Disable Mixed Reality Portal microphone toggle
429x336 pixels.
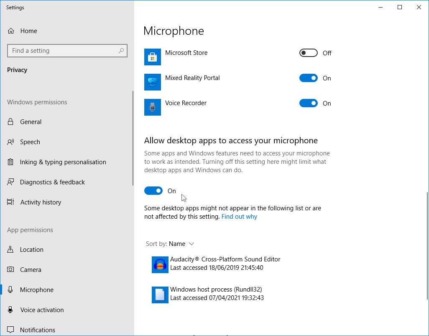309,78
